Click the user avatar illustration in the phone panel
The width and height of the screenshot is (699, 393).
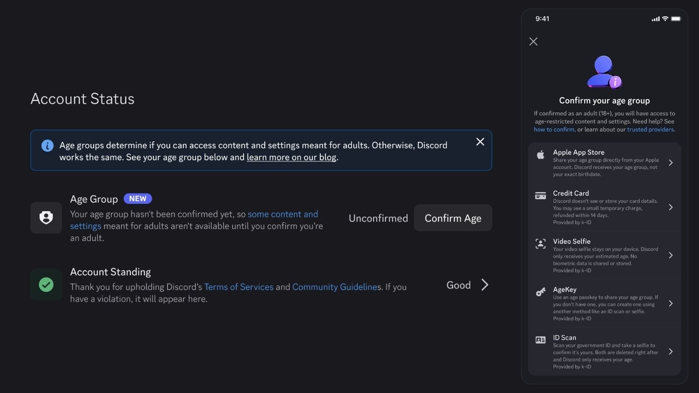604,72
